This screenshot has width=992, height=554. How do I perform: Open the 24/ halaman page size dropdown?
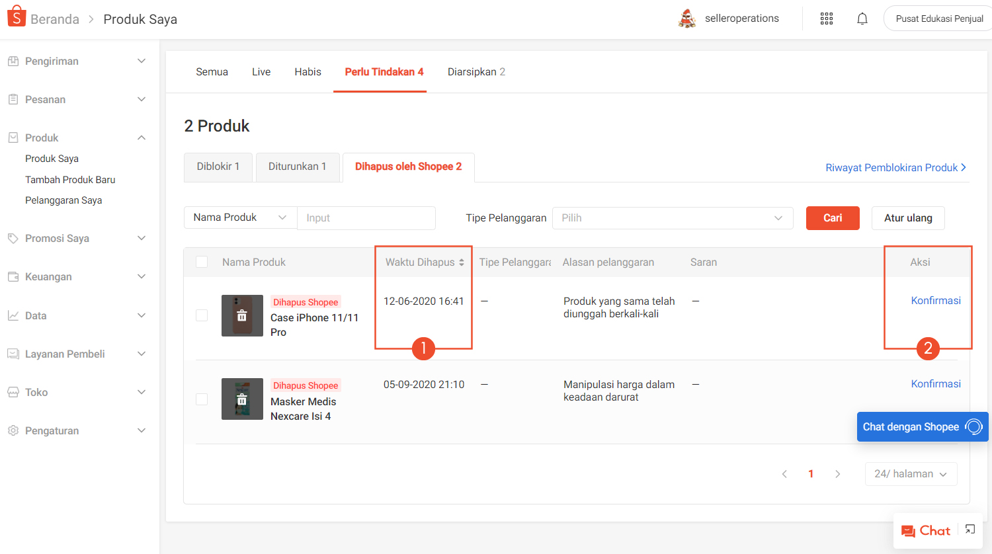click(x=910, y=474)
